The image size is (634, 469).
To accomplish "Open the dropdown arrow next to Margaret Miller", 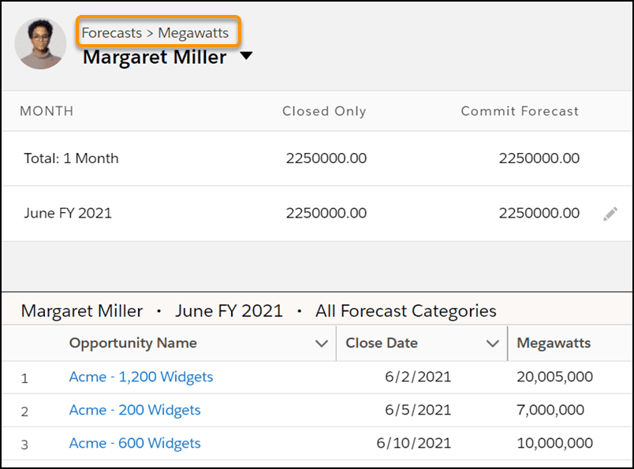I will [246, 55].
